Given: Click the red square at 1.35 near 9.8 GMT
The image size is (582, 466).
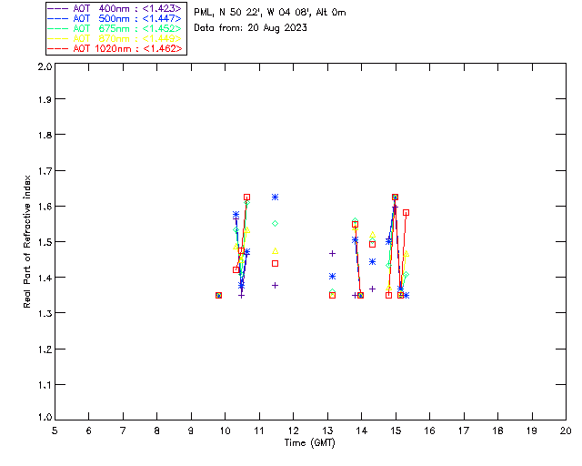Looking at the screenshot, I should tap(218, 296).
